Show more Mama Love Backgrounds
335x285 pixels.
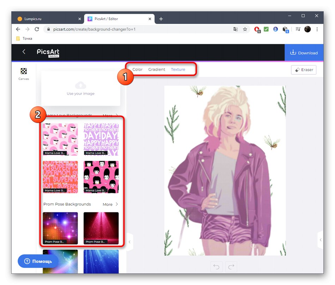(110, 116)
